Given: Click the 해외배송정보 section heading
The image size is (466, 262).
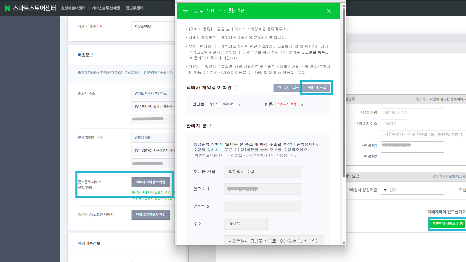Looking at the screenshot, I should tap(89, 243).
